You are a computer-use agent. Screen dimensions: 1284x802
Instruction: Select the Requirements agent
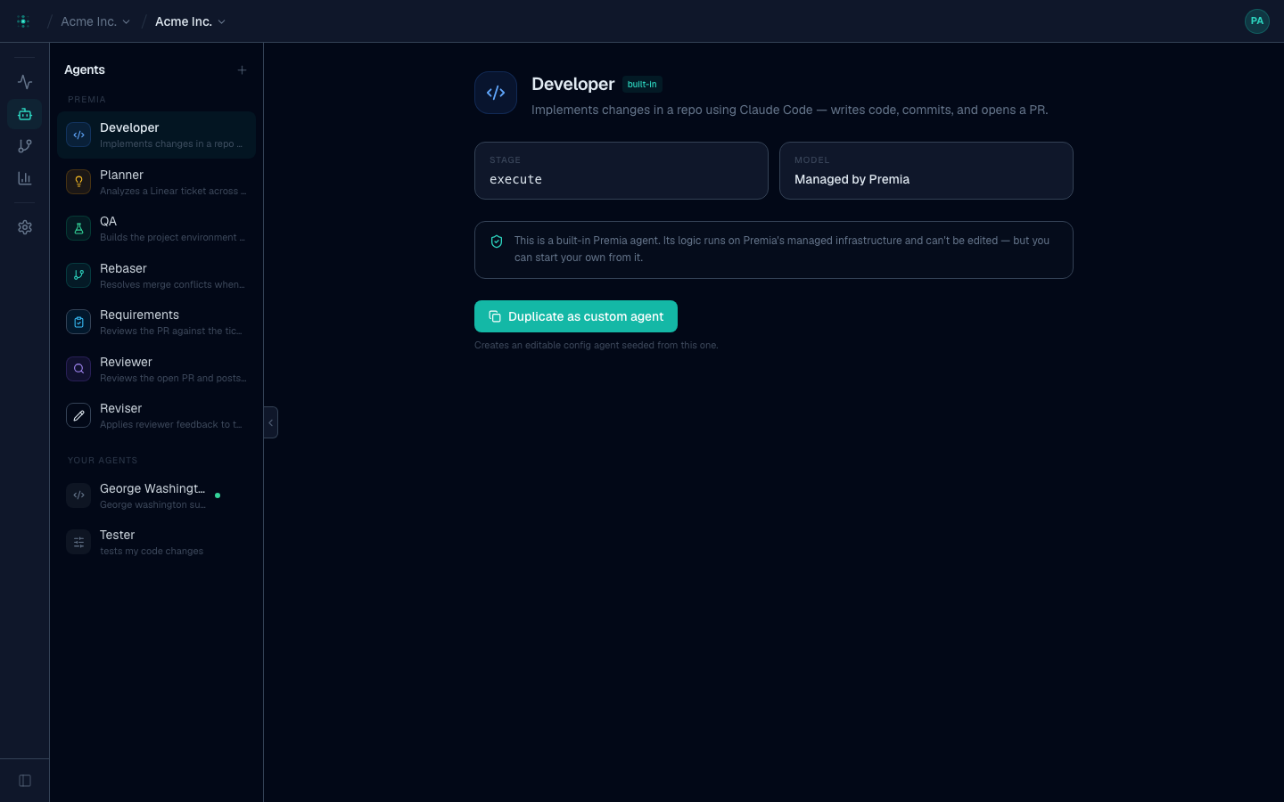click(x=156, y=322)
